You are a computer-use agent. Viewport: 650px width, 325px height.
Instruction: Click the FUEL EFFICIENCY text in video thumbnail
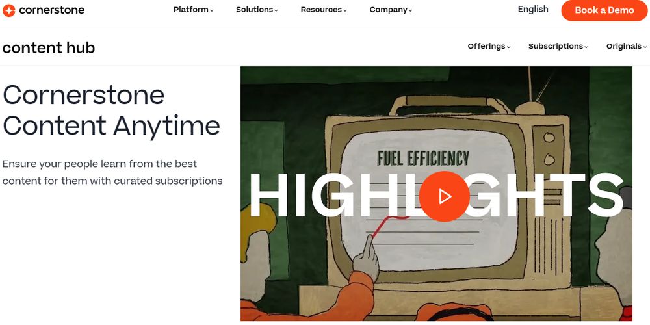click(x=423, y=159)
